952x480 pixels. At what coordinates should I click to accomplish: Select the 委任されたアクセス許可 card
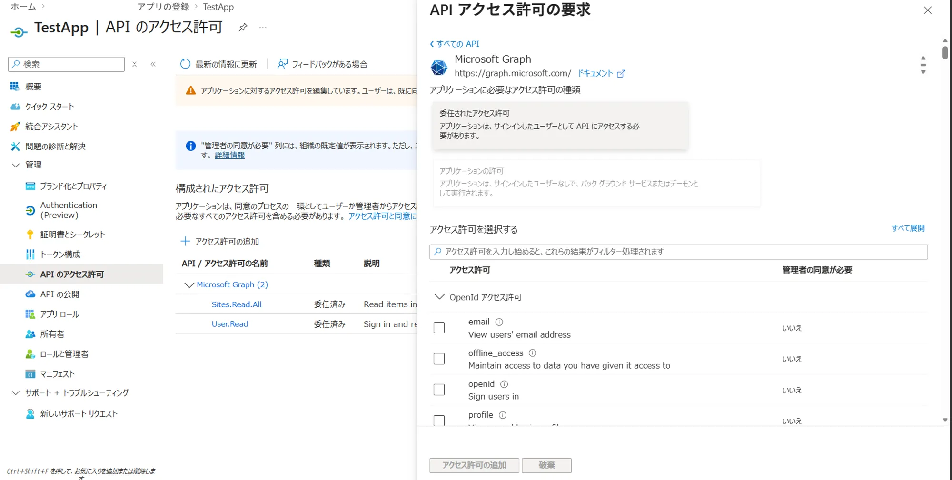pos(560,126)
